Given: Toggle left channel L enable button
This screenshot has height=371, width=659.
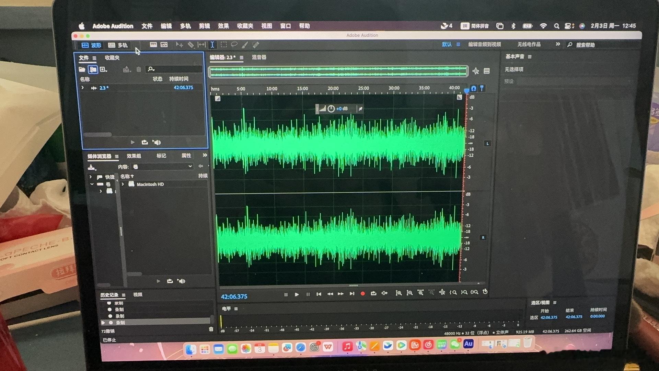Looking at the screenshot, I should pyautogui.click(x=487, y=143).
